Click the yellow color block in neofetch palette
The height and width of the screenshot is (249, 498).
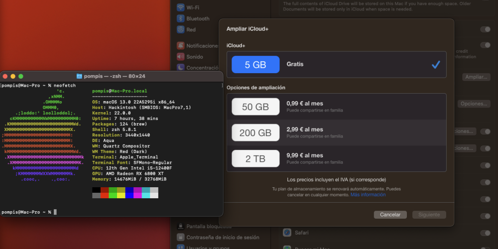click(x=121, y=195)
